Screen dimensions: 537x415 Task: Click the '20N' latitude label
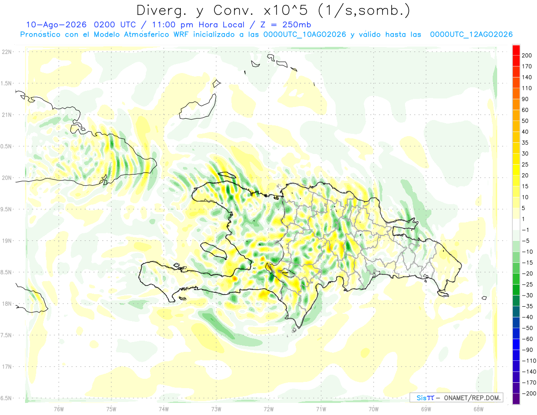click(x=7, y=178)
